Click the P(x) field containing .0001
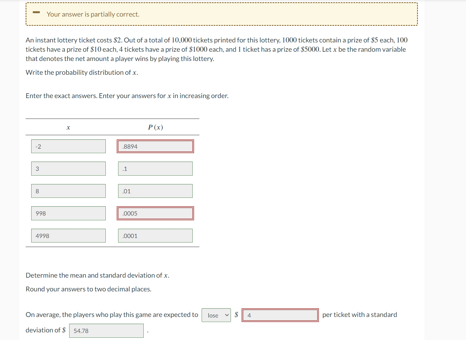466x340 pixels. pyautogui.click(x=155, y=235)
